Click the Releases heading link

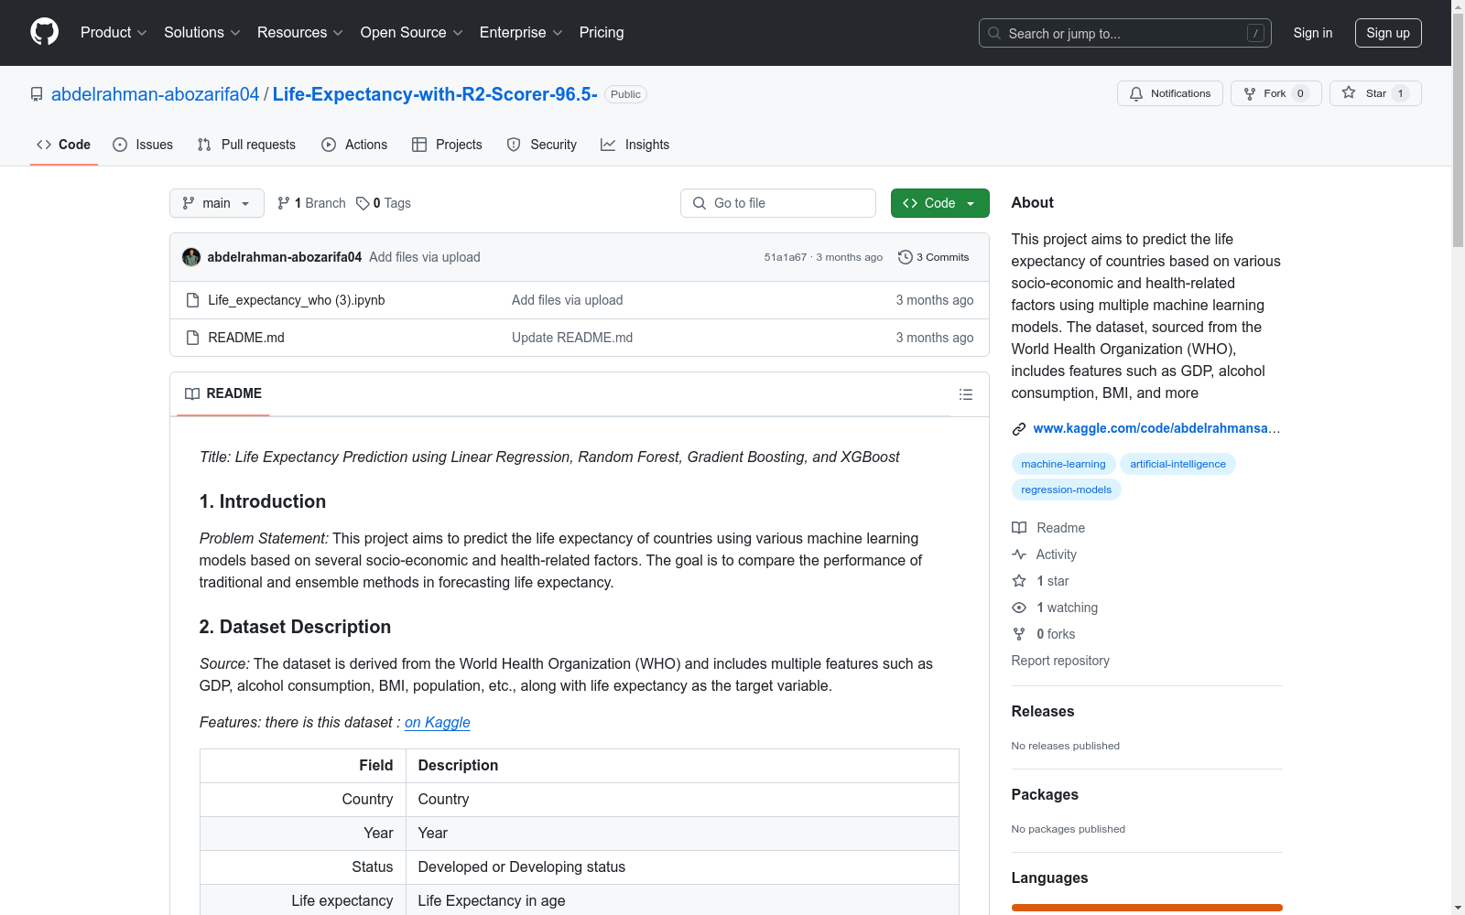[x=1043, y=711]
